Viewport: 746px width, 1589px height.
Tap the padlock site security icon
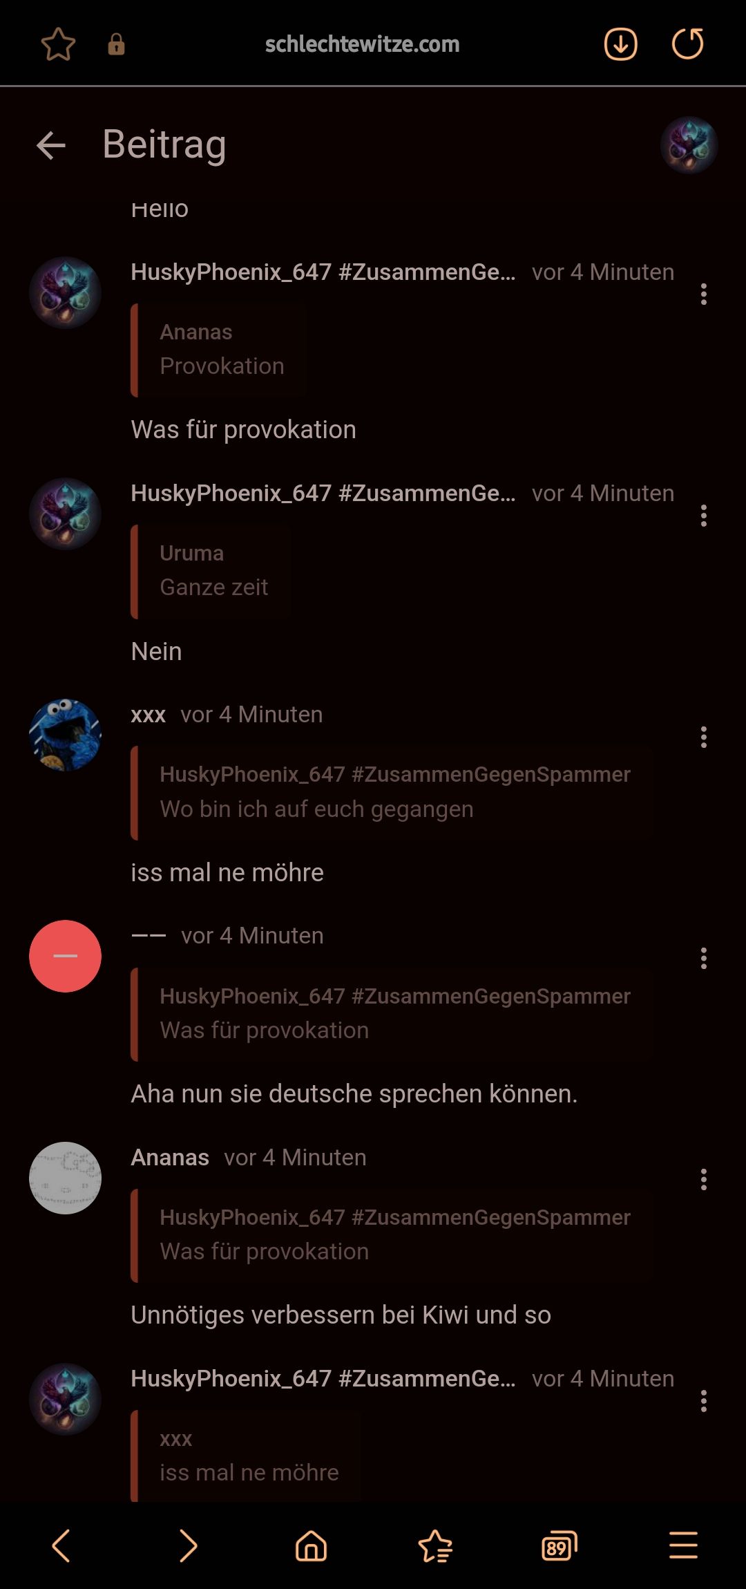pyautogui.click(x=116, y=44)
